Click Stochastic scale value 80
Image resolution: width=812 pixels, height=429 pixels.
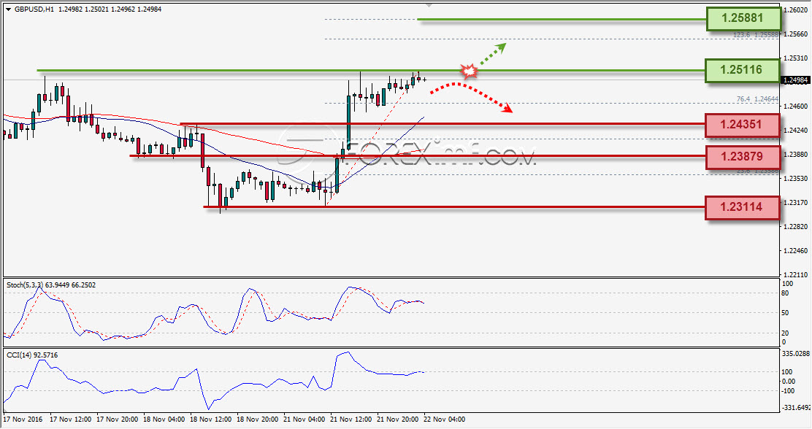coord(785,293)
